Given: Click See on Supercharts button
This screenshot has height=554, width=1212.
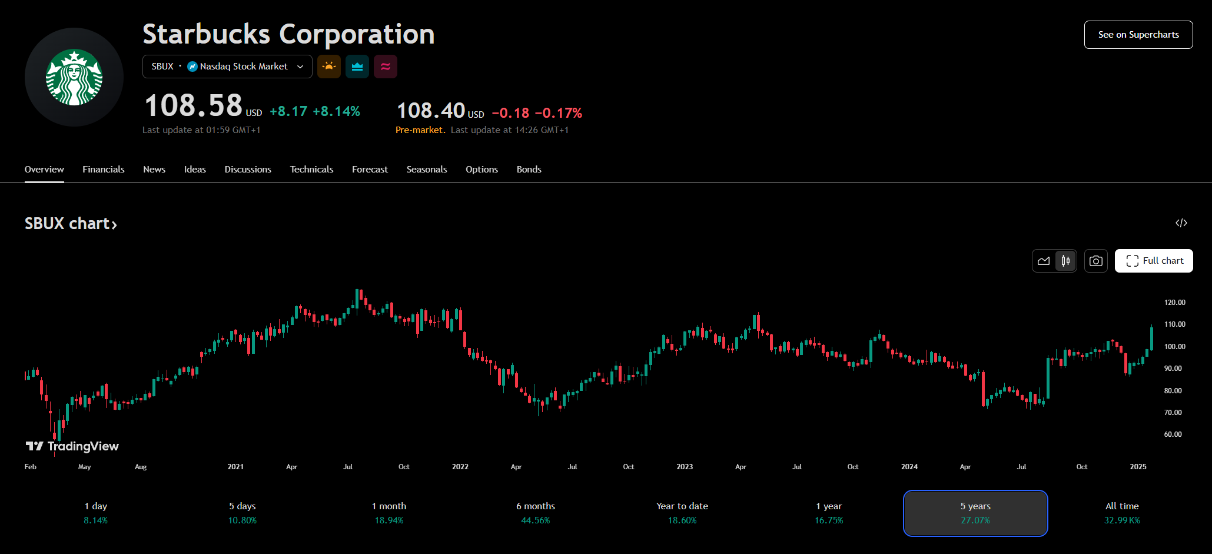Looking at the screenshot, I should [x=1138, y=35].
